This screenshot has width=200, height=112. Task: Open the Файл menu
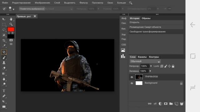click(5, 3)
